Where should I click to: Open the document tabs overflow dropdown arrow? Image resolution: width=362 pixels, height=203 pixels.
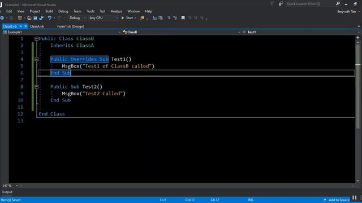point(359,27)
